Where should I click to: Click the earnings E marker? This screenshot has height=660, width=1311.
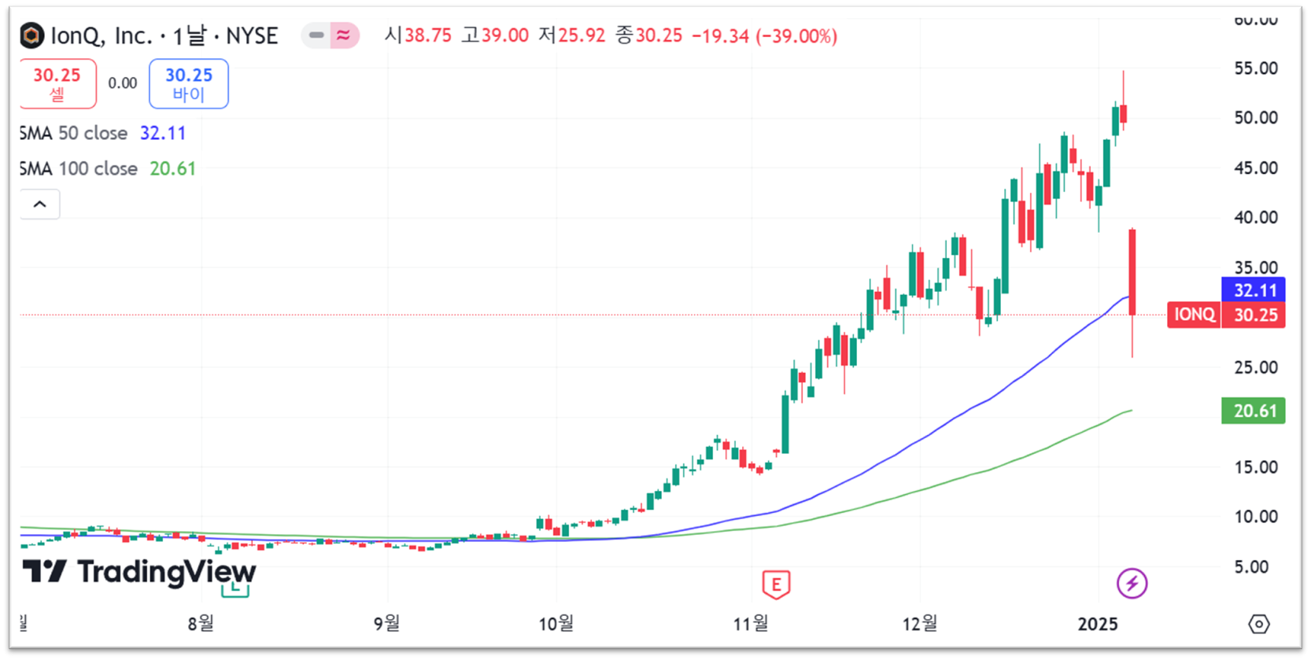pyautogui.click(x=776, y=584)
